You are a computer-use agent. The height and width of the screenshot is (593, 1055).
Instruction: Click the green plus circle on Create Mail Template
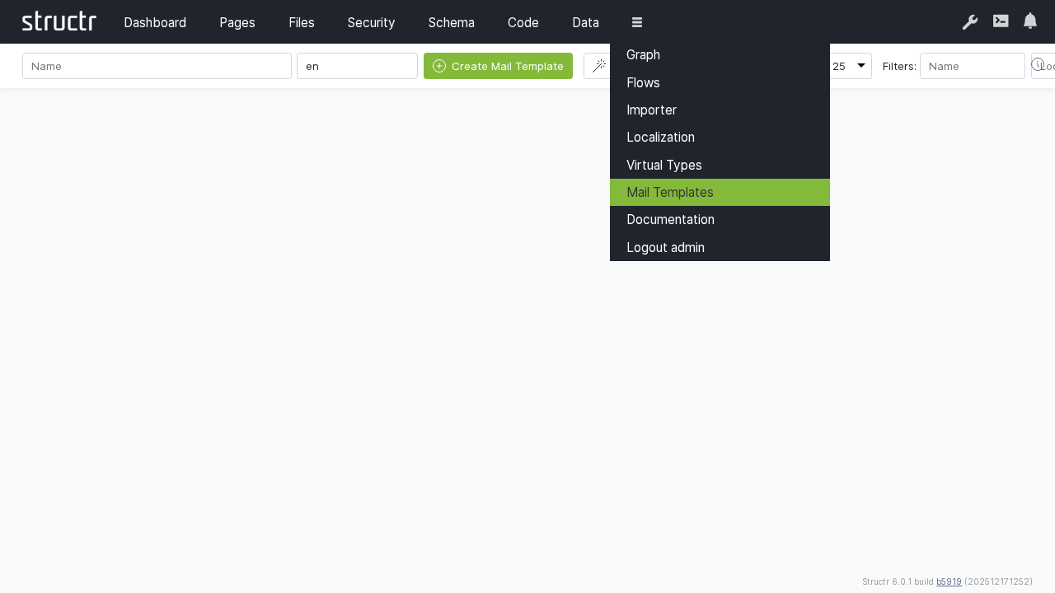pos(438,66)
